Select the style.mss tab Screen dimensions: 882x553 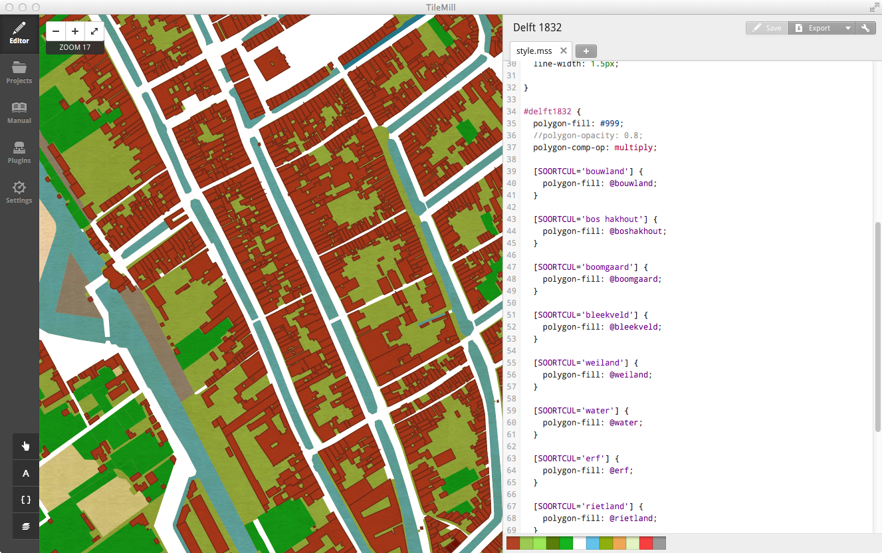534,51
